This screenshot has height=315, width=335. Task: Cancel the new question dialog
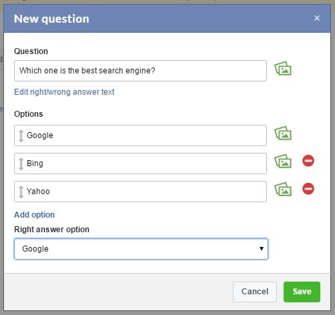click(x=255, y=292)
